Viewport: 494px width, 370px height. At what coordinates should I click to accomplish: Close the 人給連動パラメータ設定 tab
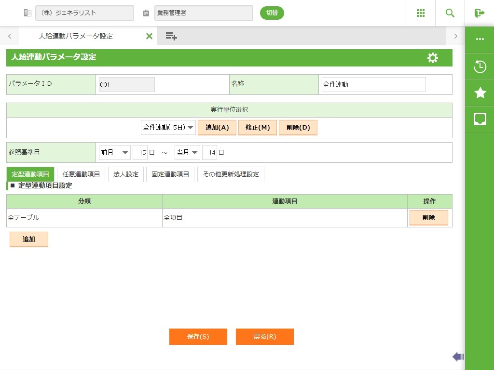click(149, 36)
